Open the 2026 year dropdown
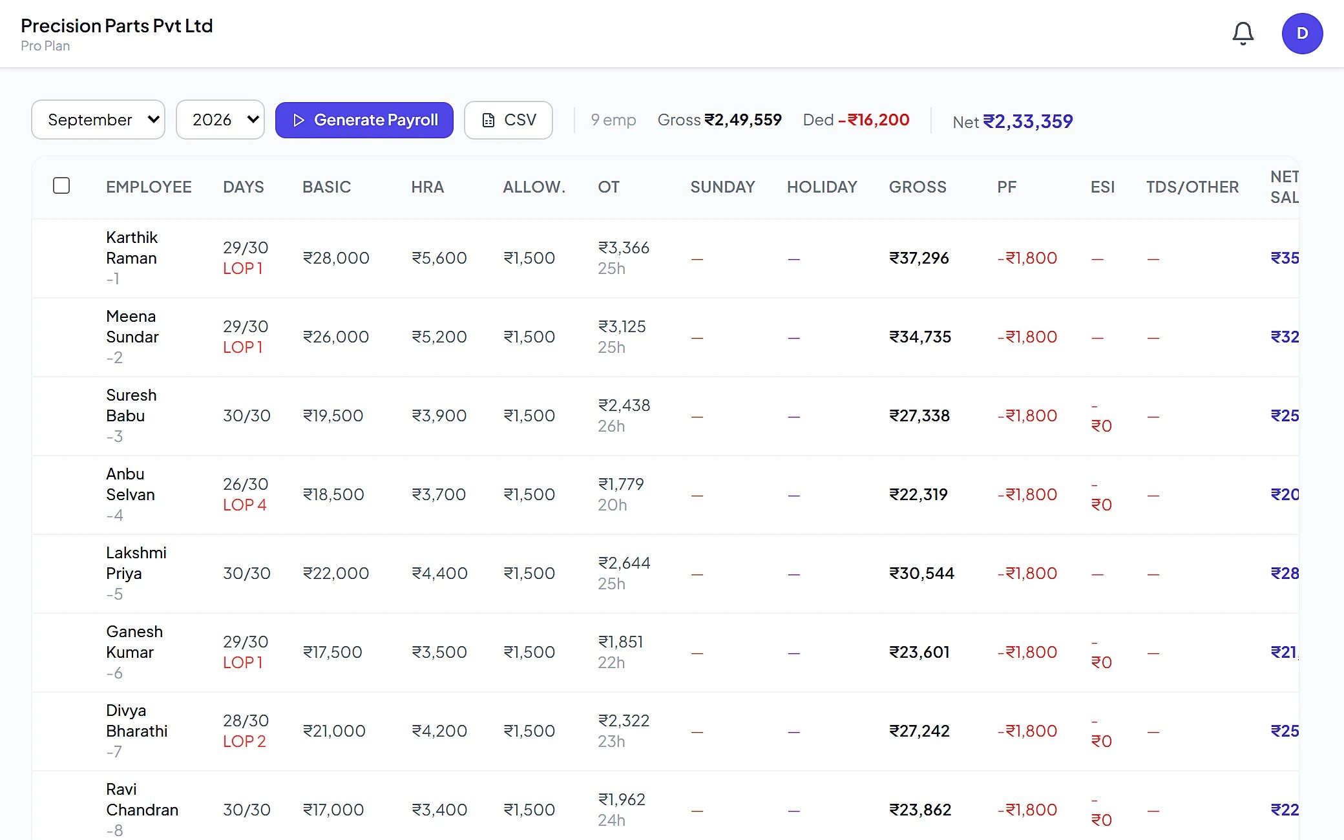1344x840 pixels. [220, 120]
